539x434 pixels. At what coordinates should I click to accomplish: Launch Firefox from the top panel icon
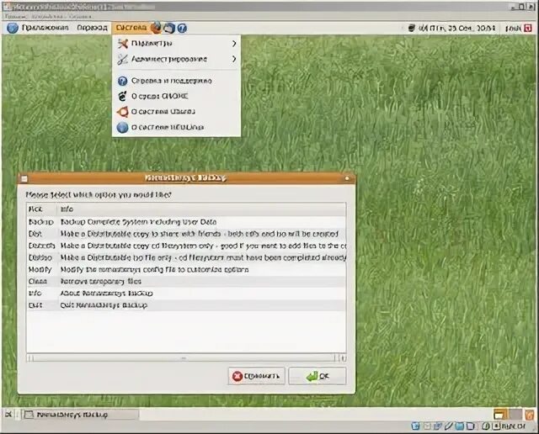pos(156,28)
